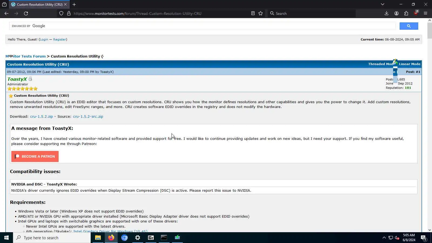Click the Windows taskbar search box
The image size is (432, 243).
(52, 238)
